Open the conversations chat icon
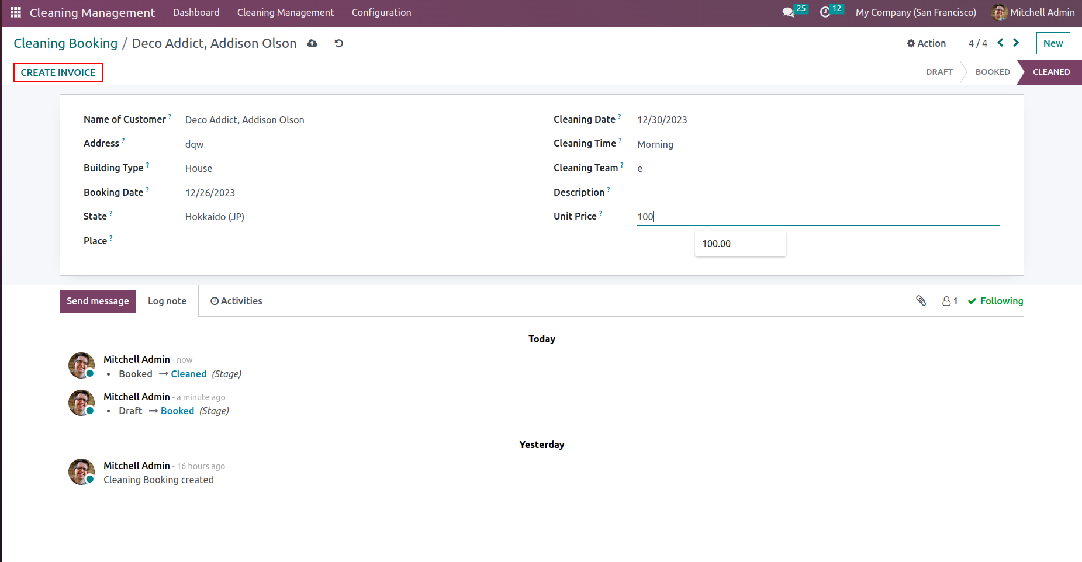The width and height of the screenshot is (1082, 562). tap(788, 12)
